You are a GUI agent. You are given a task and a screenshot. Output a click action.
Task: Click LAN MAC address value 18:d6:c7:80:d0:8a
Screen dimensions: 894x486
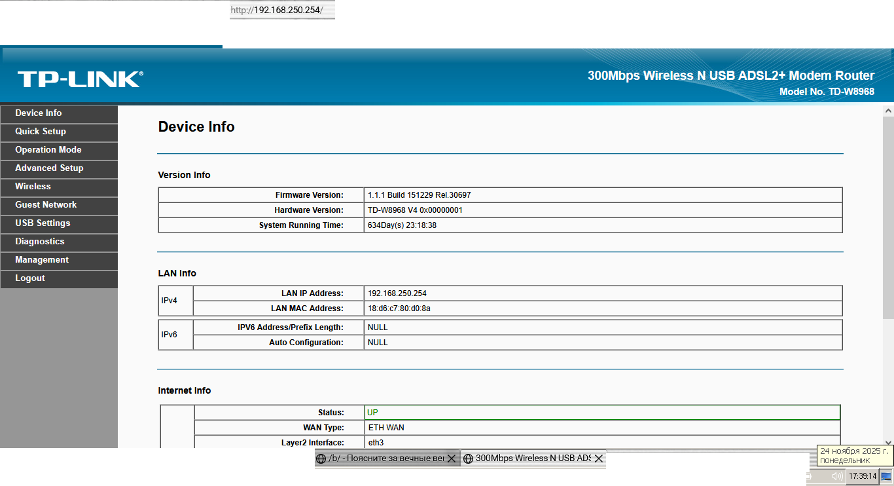399,308
